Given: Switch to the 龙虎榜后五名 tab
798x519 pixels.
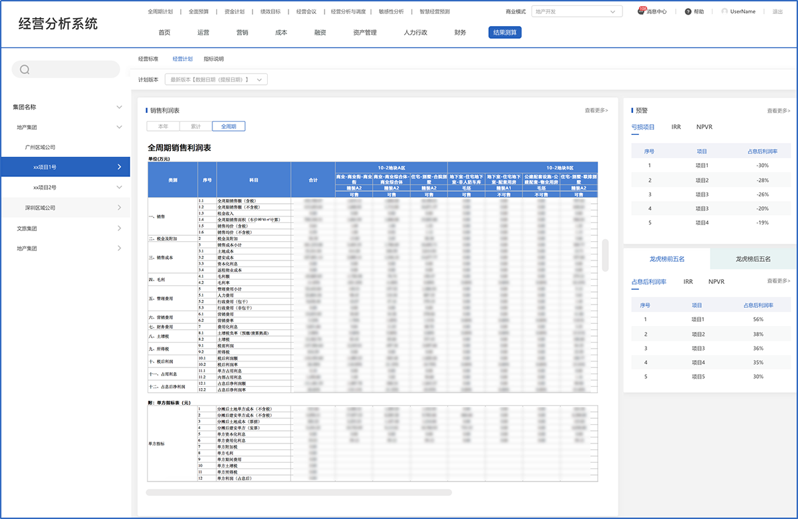Looking at the screenshot, I should [x=753, y=258].
